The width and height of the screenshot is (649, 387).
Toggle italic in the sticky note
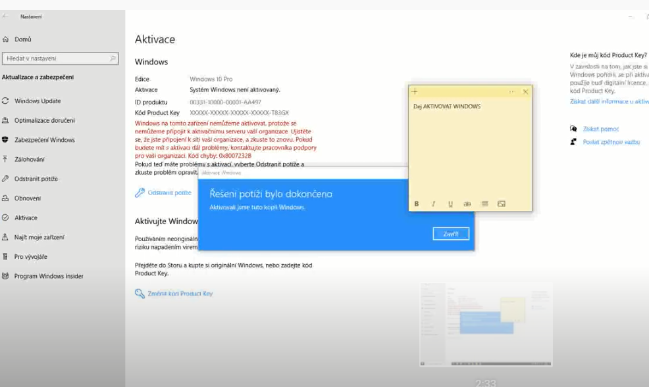[x=433, y=204]
